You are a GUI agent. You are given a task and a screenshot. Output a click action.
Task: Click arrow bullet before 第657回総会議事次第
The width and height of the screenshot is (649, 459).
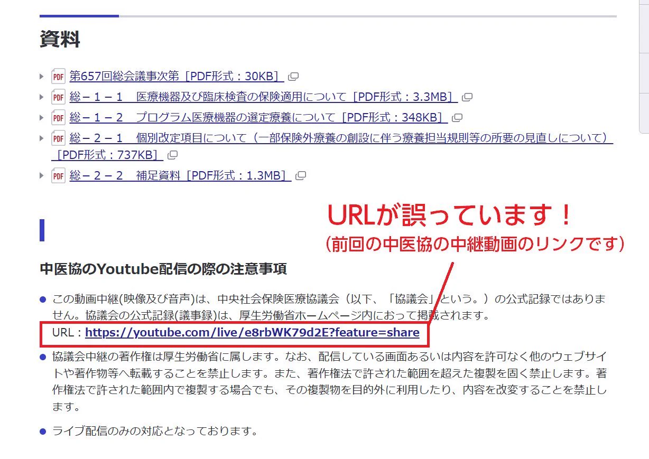(x=42, y=76)
